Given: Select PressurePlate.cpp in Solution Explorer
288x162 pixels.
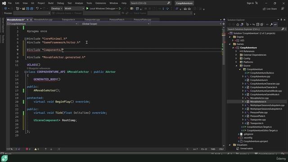Looking at the screenshot, I should pyautogui.click(x=259, y=112).
